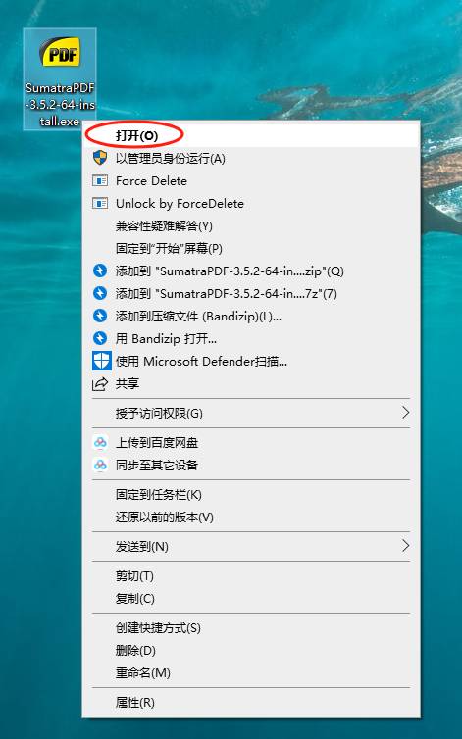Click the Force Delete icon

pyautogui.click(x=100, y=180)
